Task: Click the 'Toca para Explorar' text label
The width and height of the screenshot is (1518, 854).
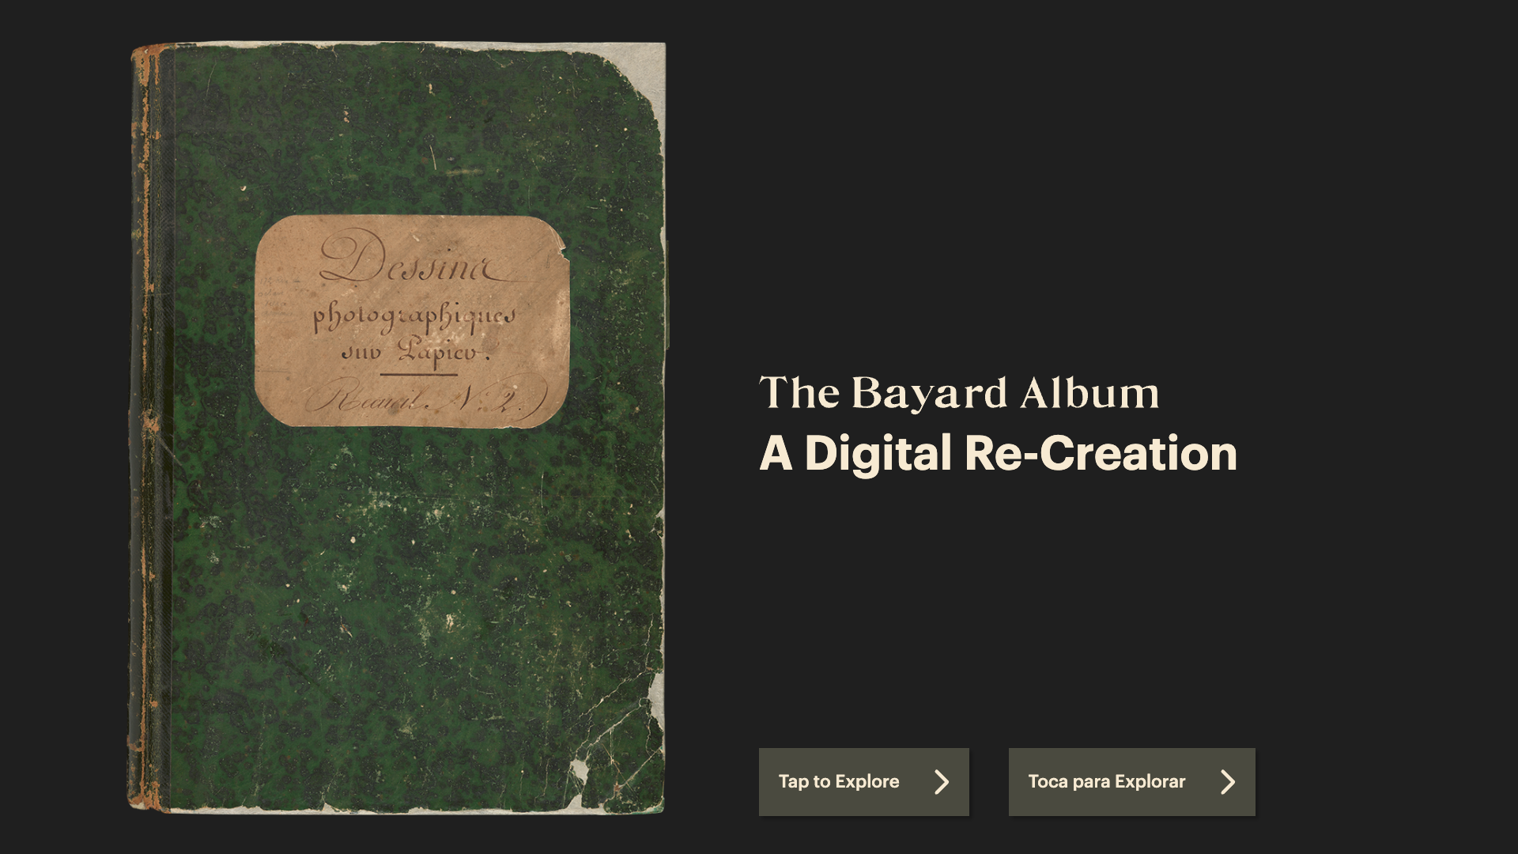Action: coord(1106,781)
